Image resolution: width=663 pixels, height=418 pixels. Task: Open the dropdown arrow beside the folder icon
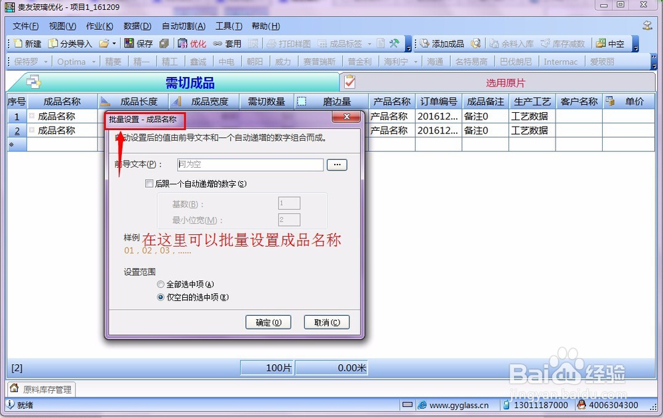point(114,44)
